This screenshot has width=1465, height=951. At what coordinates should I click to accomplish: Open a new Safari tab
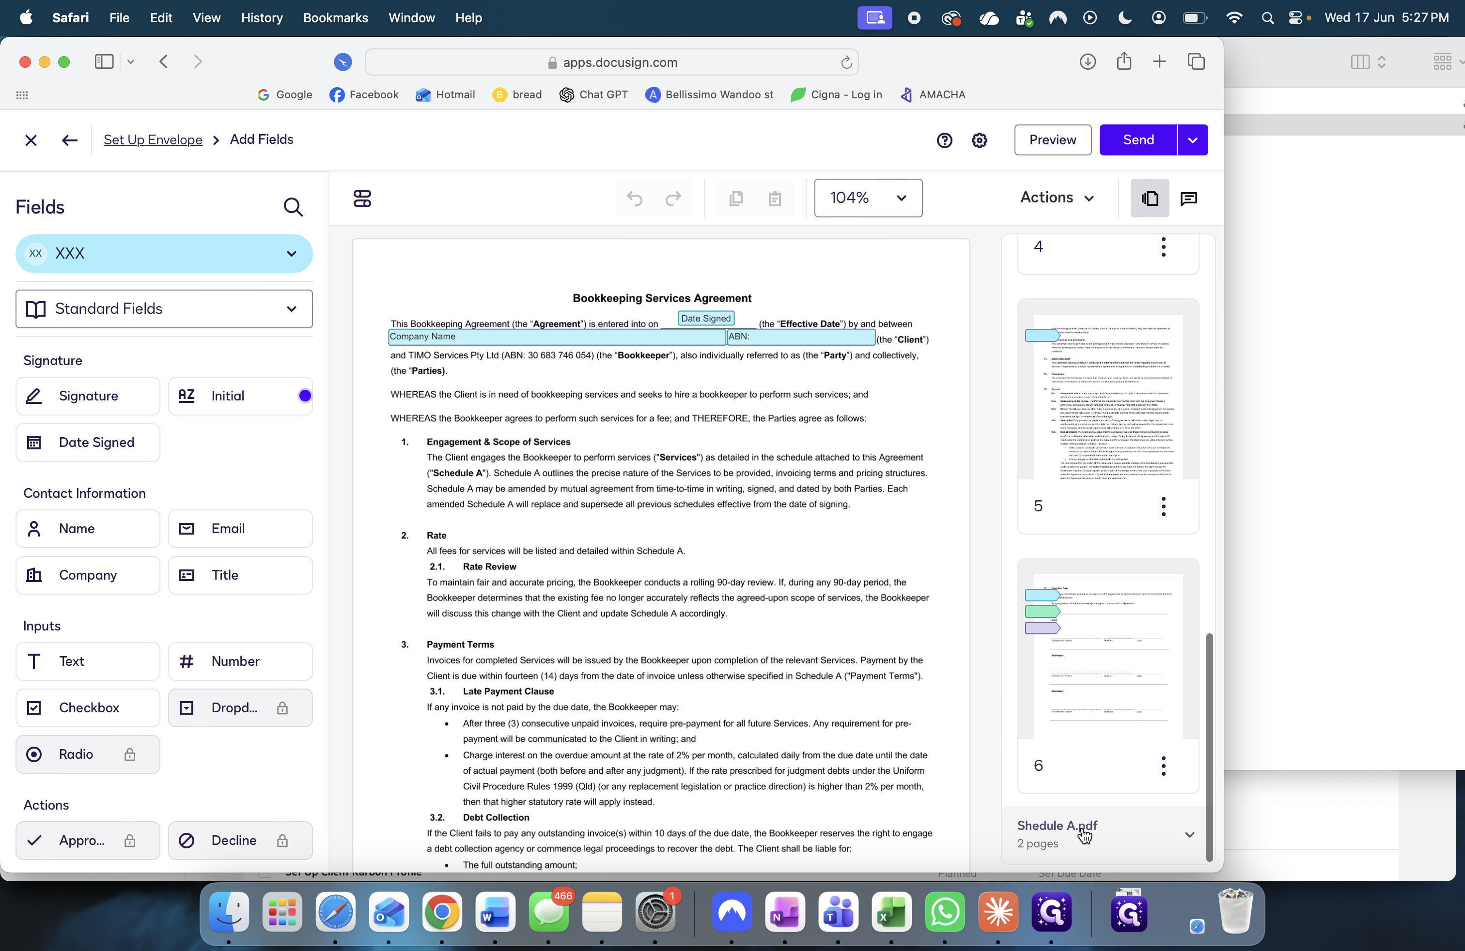tap(1159, 61)
